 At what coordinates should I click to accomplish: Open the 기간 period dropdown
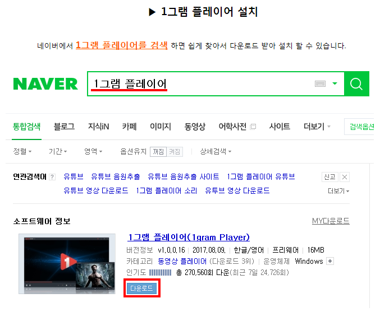tap(58, 151)
